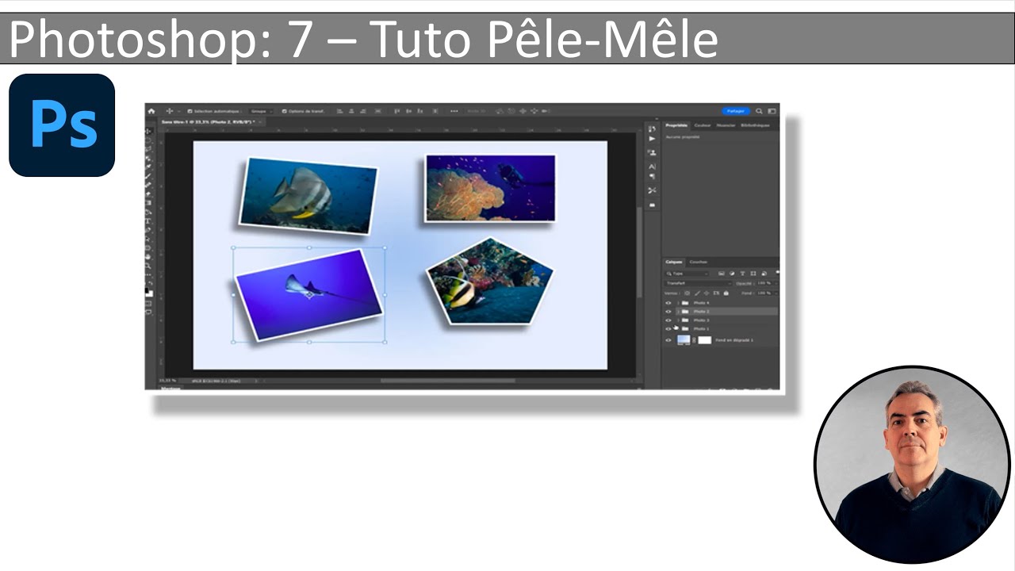This screenshot has height=571, width=1015.
Task: Open the Groupe dropdown in options bar
Action: coord(261,111)
